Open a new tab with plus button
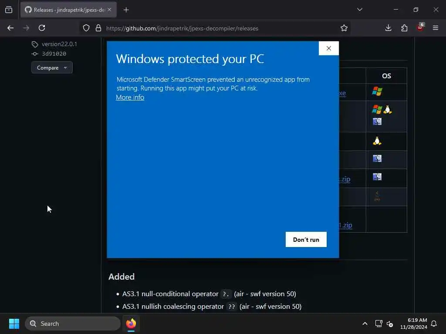Screen dimensions: 446x334 tap(126, 10)
